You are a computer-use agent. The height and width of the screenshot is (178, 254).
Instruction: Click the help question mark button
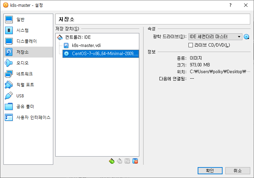[230, 5]
